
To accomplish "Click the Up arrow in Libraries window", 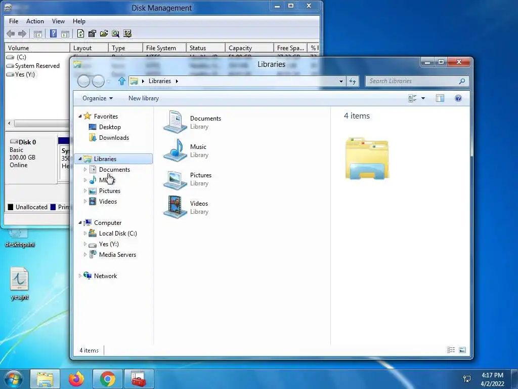I will [121, 81].
